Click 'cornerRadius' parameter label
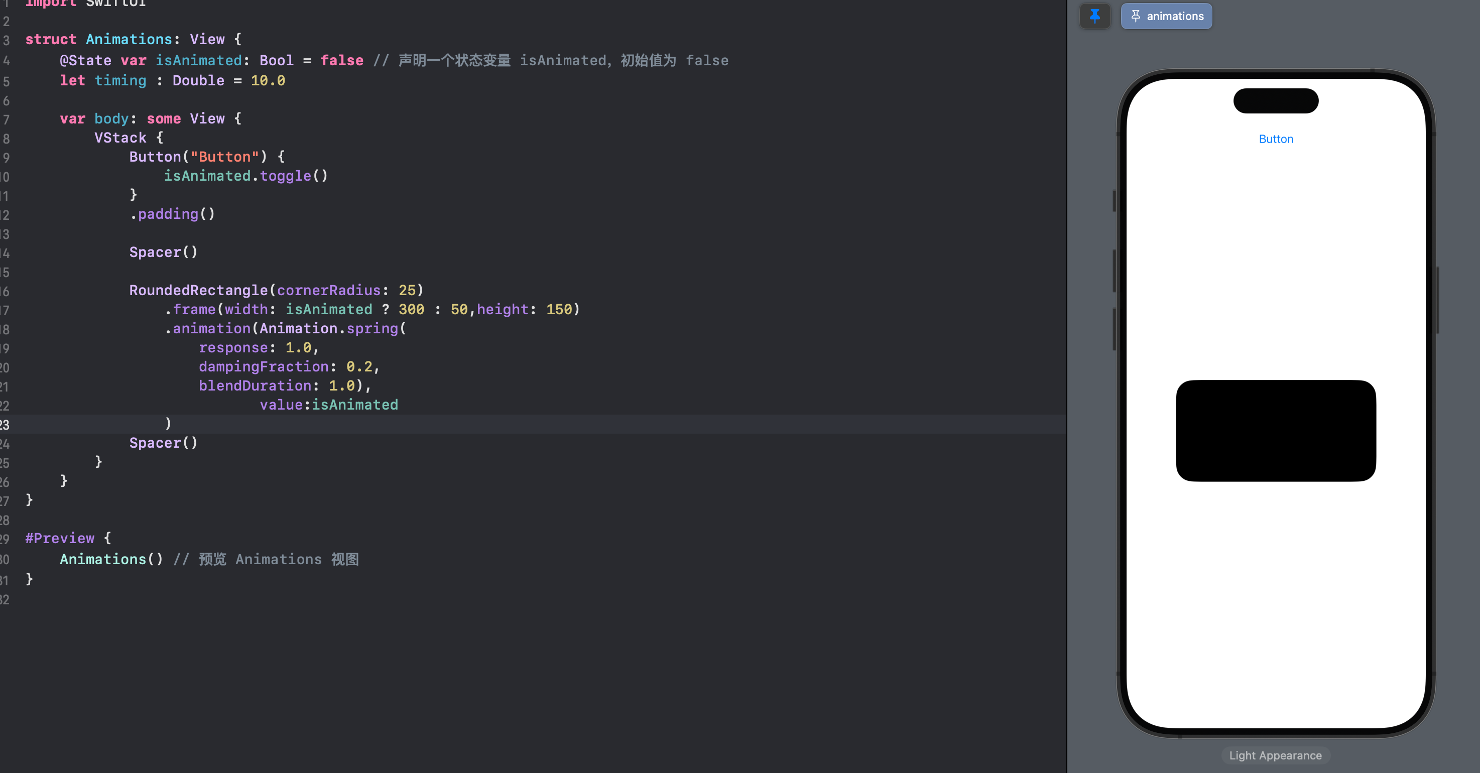1480x773 pixels. [x=329, y=291]
